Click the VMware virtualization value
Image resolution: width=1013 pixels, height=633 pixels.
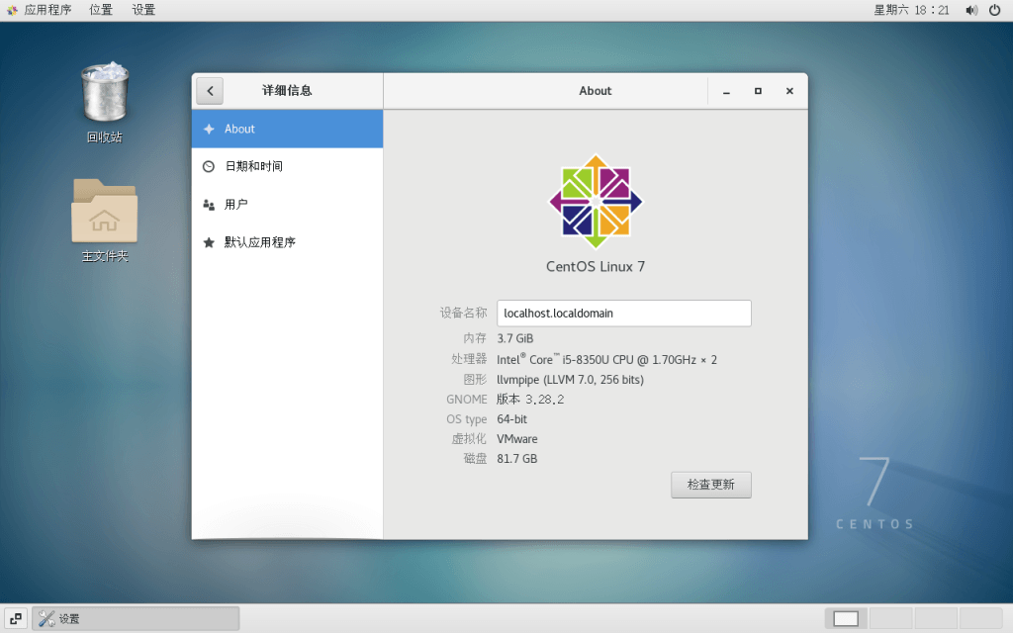pyautogui.click(x=516, y=439)
